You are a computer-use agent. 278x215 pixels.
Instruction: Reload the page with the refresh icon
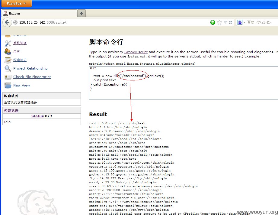click(x=230, y=22)
